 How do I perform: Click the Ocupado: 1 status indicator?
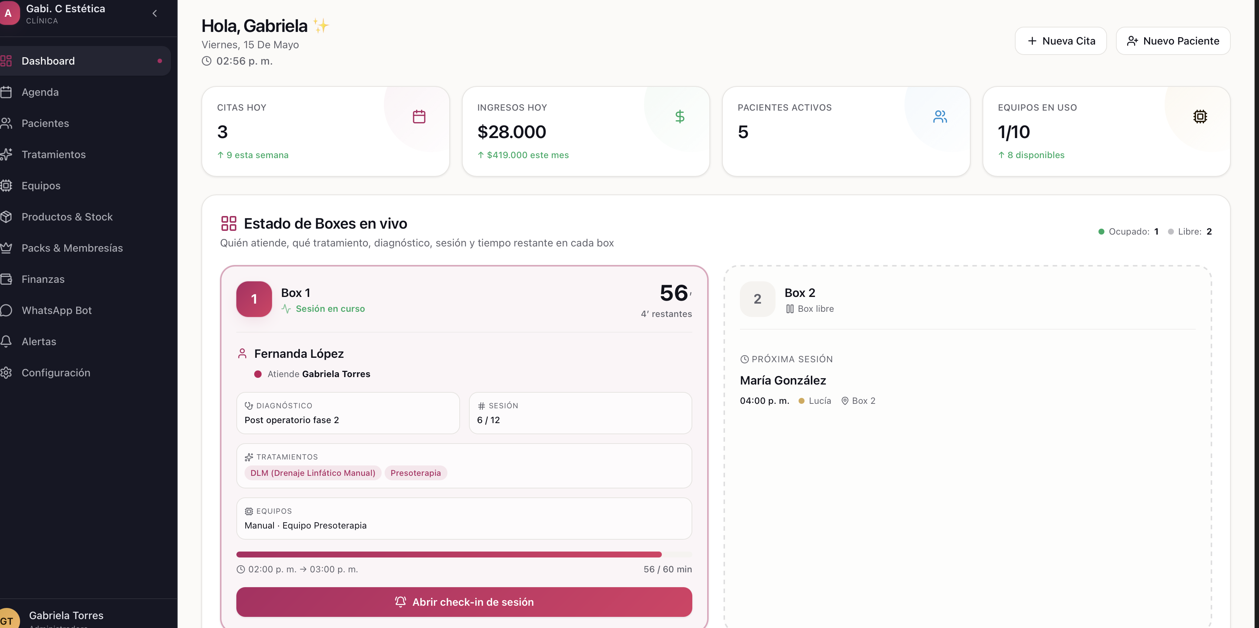pos(1128,232)
